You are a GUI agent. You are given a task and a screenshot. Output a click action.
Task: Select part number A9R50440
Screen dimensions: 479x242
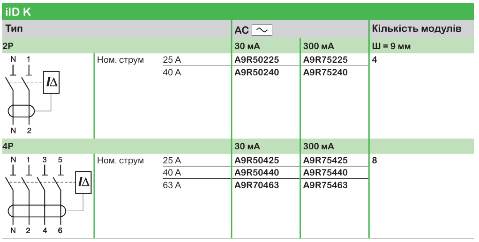[x=257, y=173]
